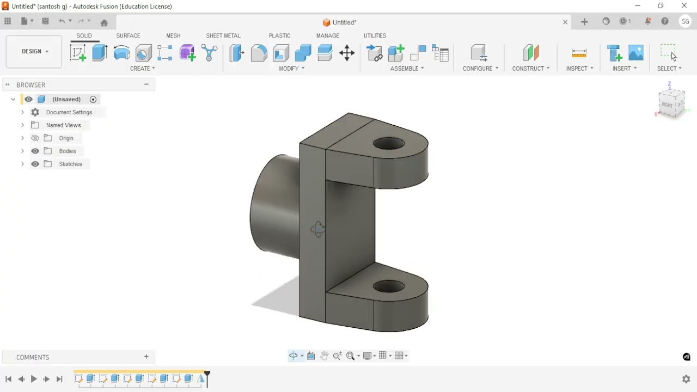Select the Fillet tool
Viewport: 697px width, 392px height.
pos(259,53)
